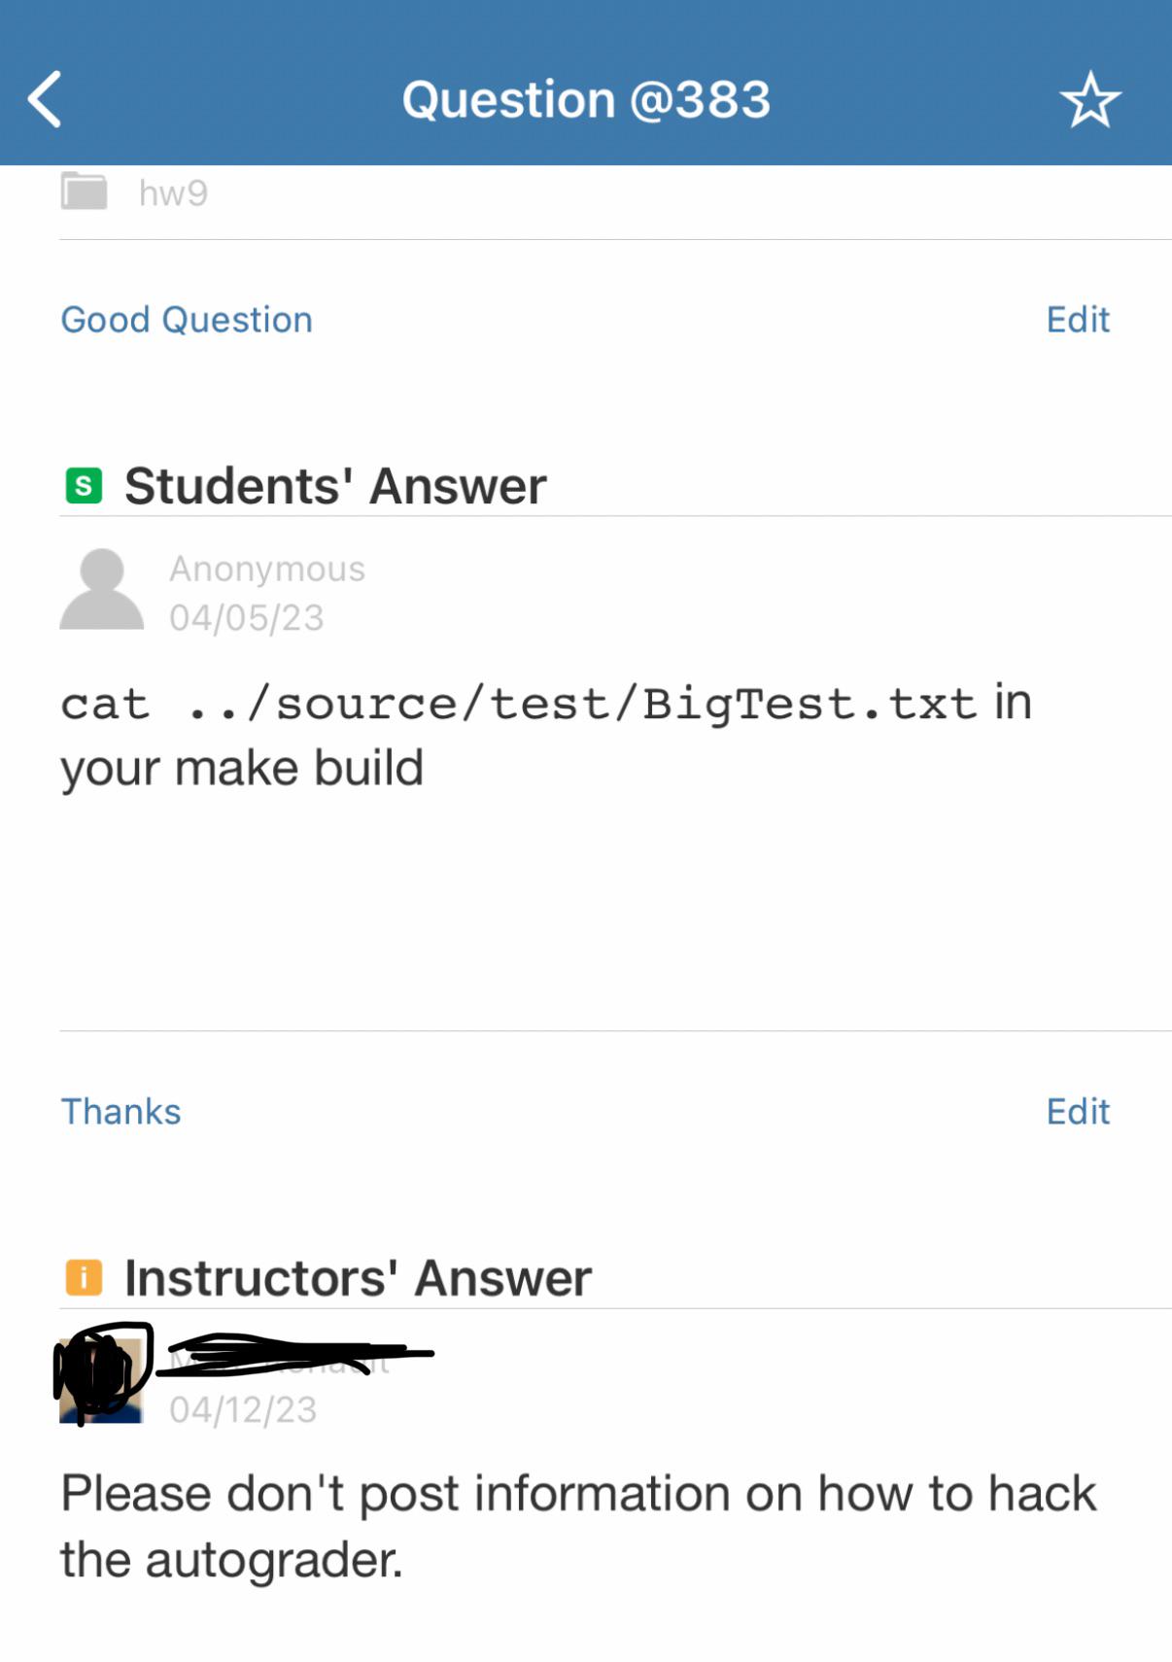Click the Anonymous author name
The image size is (1172, 1662).
click(x=267, y=569)
